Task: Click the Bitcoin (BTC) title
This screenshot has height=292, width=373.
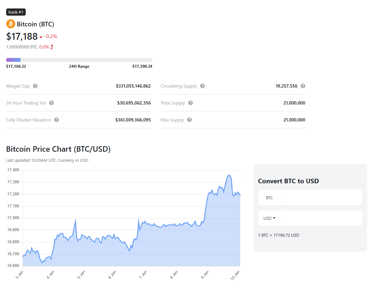Action: 35,24
